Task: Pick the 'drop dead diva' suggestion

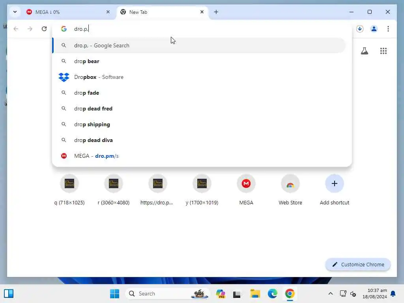Action: click(x=199, y=140)
